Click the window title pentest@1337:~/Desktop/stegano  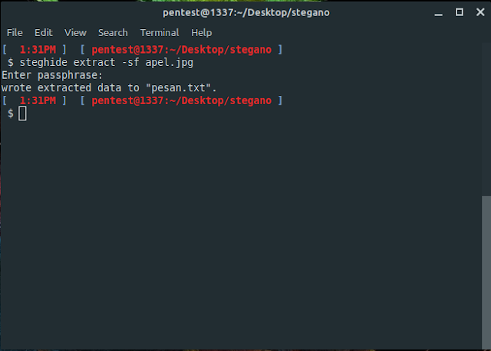coord(246,12)
